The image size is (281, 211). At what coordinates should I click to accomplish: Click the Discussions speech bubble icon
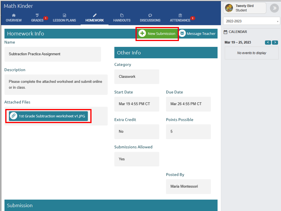click(x=150, y=15)
